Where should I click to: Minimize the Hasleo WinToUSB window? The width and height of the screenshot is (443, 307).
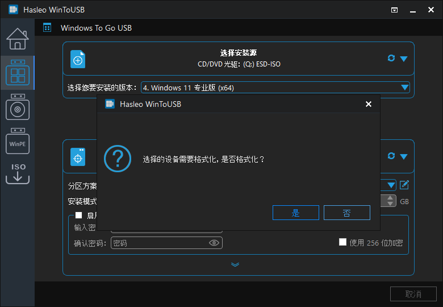[413, 11]
